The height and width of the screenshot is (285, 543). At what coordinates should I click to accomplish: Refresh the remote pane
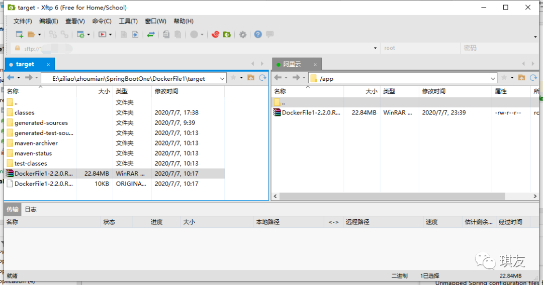tap(533, 78)
